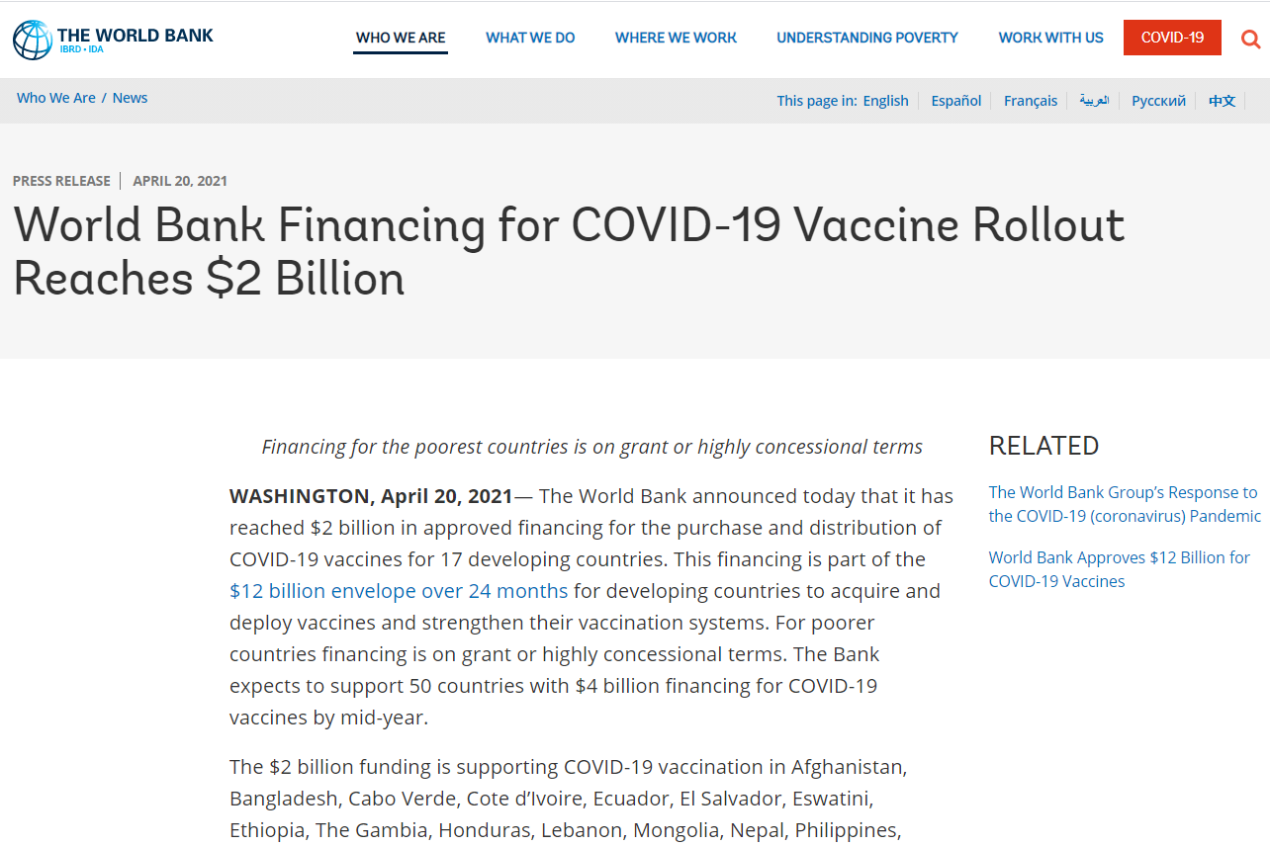
Task: Open the WHAT WE DO menu item
Action: tap(530, 37)
